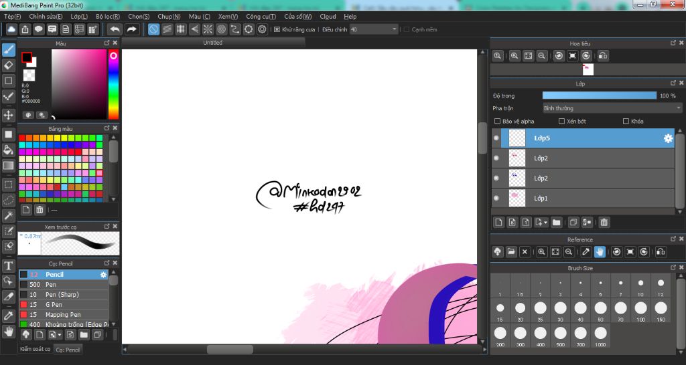Select the Lasso selection tool
This screenshot has width=686, height=365.
coord(8,200)
